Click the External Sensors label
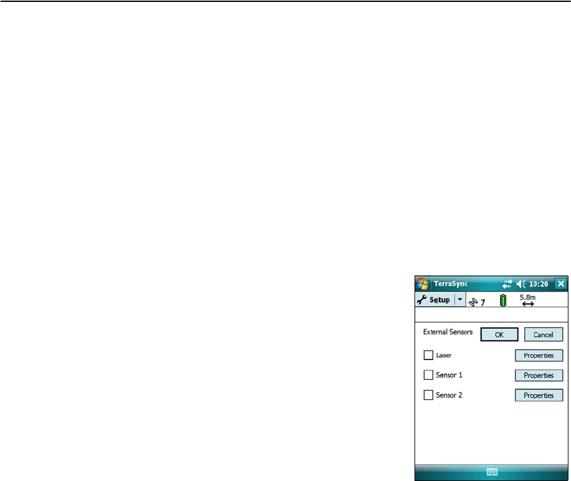The image size is (571, 481). (448, 332)
